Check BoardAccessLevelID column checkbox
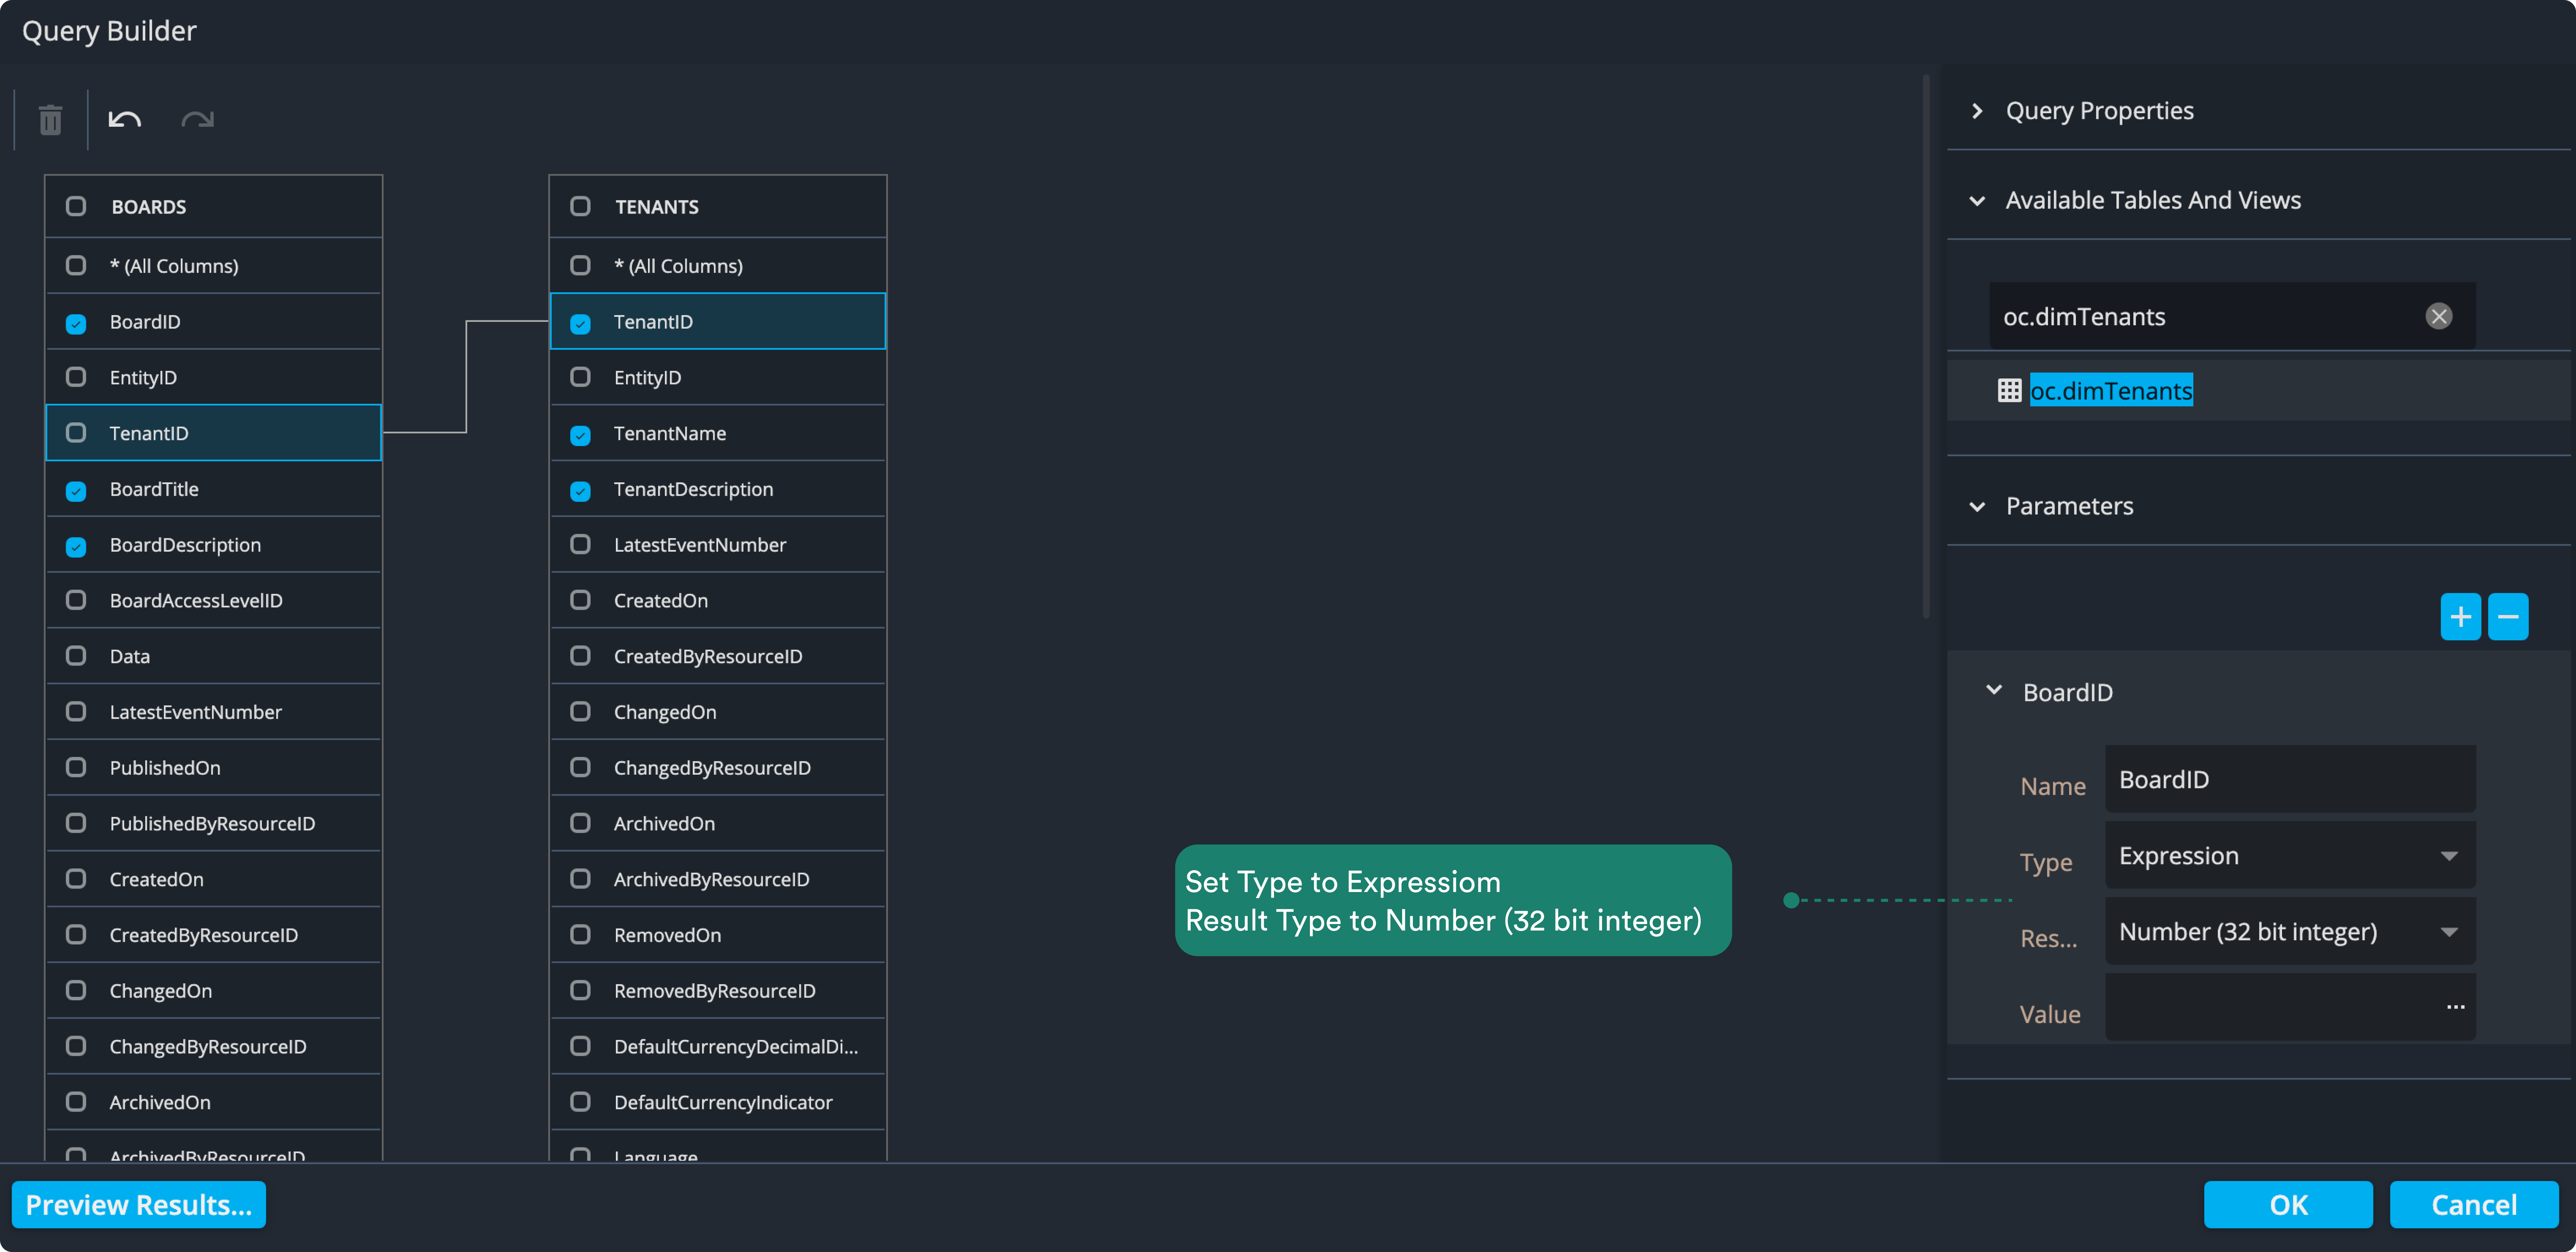2576x1252 pixels. click(x=76, y=600)
